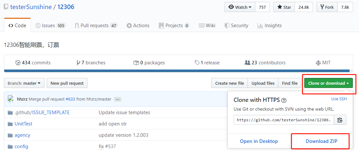Click hhzrz avatar thumbnail
359x151 pixels.
11,99
